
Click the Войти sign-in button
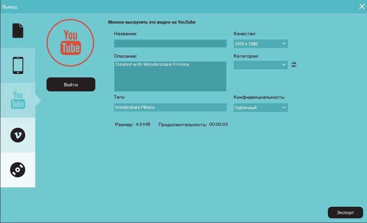(71, 84)
